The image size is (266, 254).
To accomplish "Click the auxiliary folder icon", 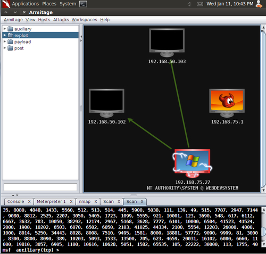I will 11,29.
